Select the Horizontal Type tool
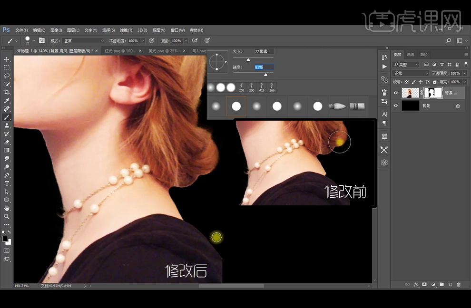The image size is (471, 308). (7, 183)
